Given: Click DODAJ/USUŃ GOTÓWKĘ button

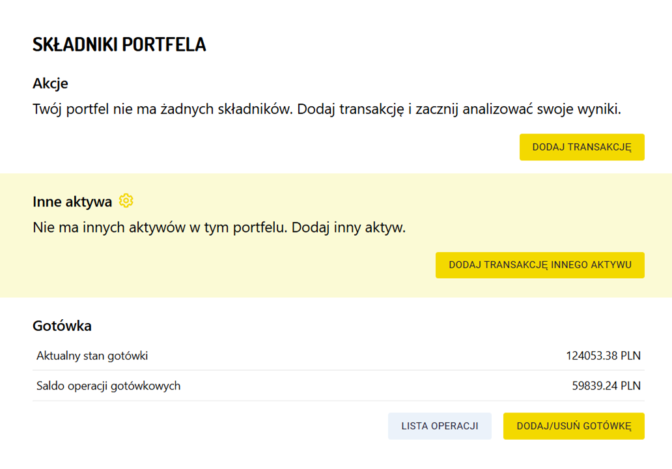Looking at the screenshot, I should (x=574, y=426).
